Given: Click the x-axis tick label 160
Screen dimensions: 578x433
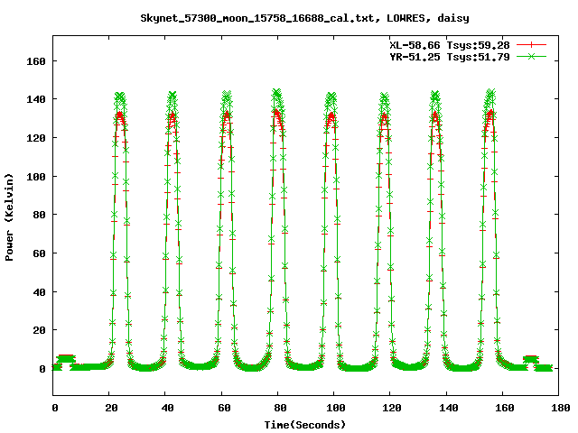Looking at the screenshot, I should pyautogui.click(x=504, y=408).
